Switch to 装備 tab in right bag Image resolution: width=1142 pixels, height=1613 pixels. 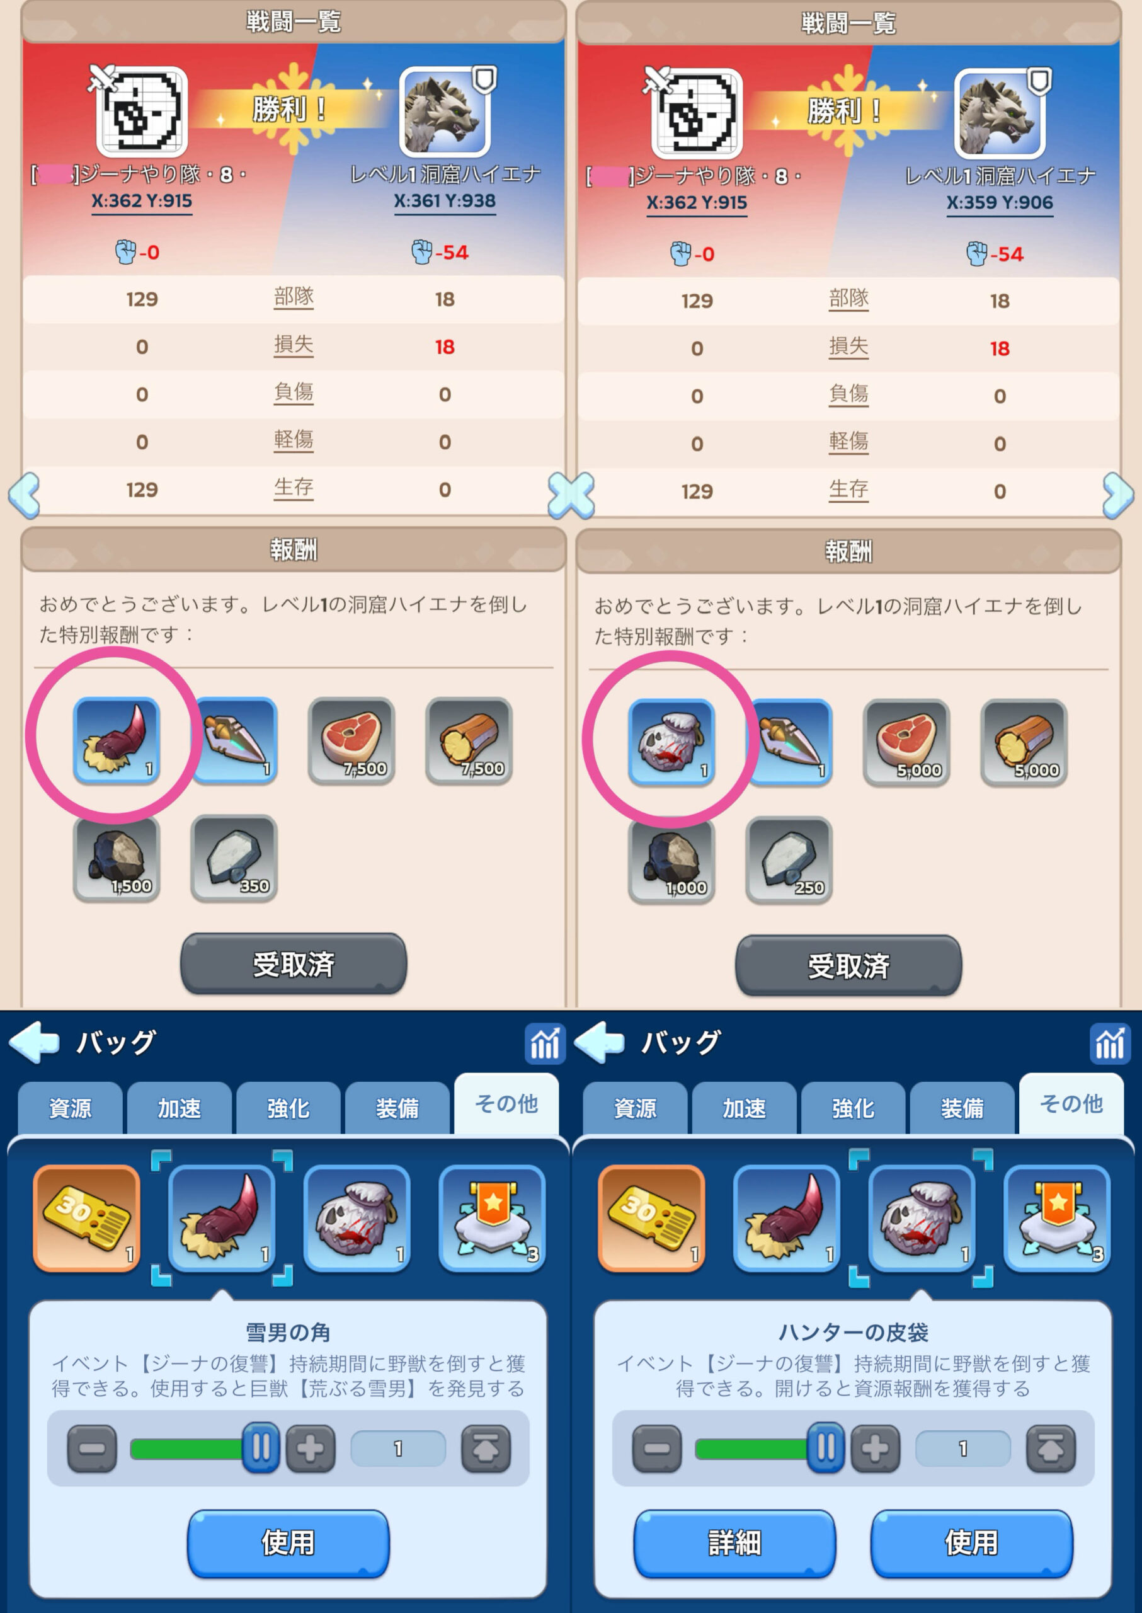tap(962, 1108)
